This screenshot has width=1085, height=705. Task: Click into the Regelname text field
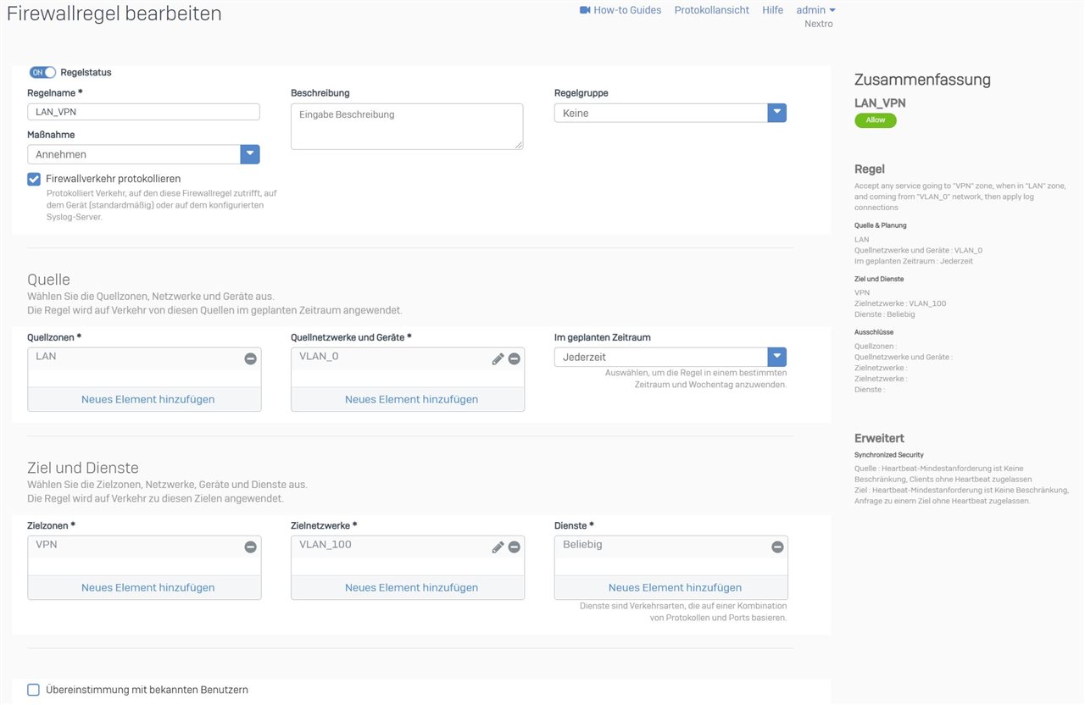[x=143, y=112]
